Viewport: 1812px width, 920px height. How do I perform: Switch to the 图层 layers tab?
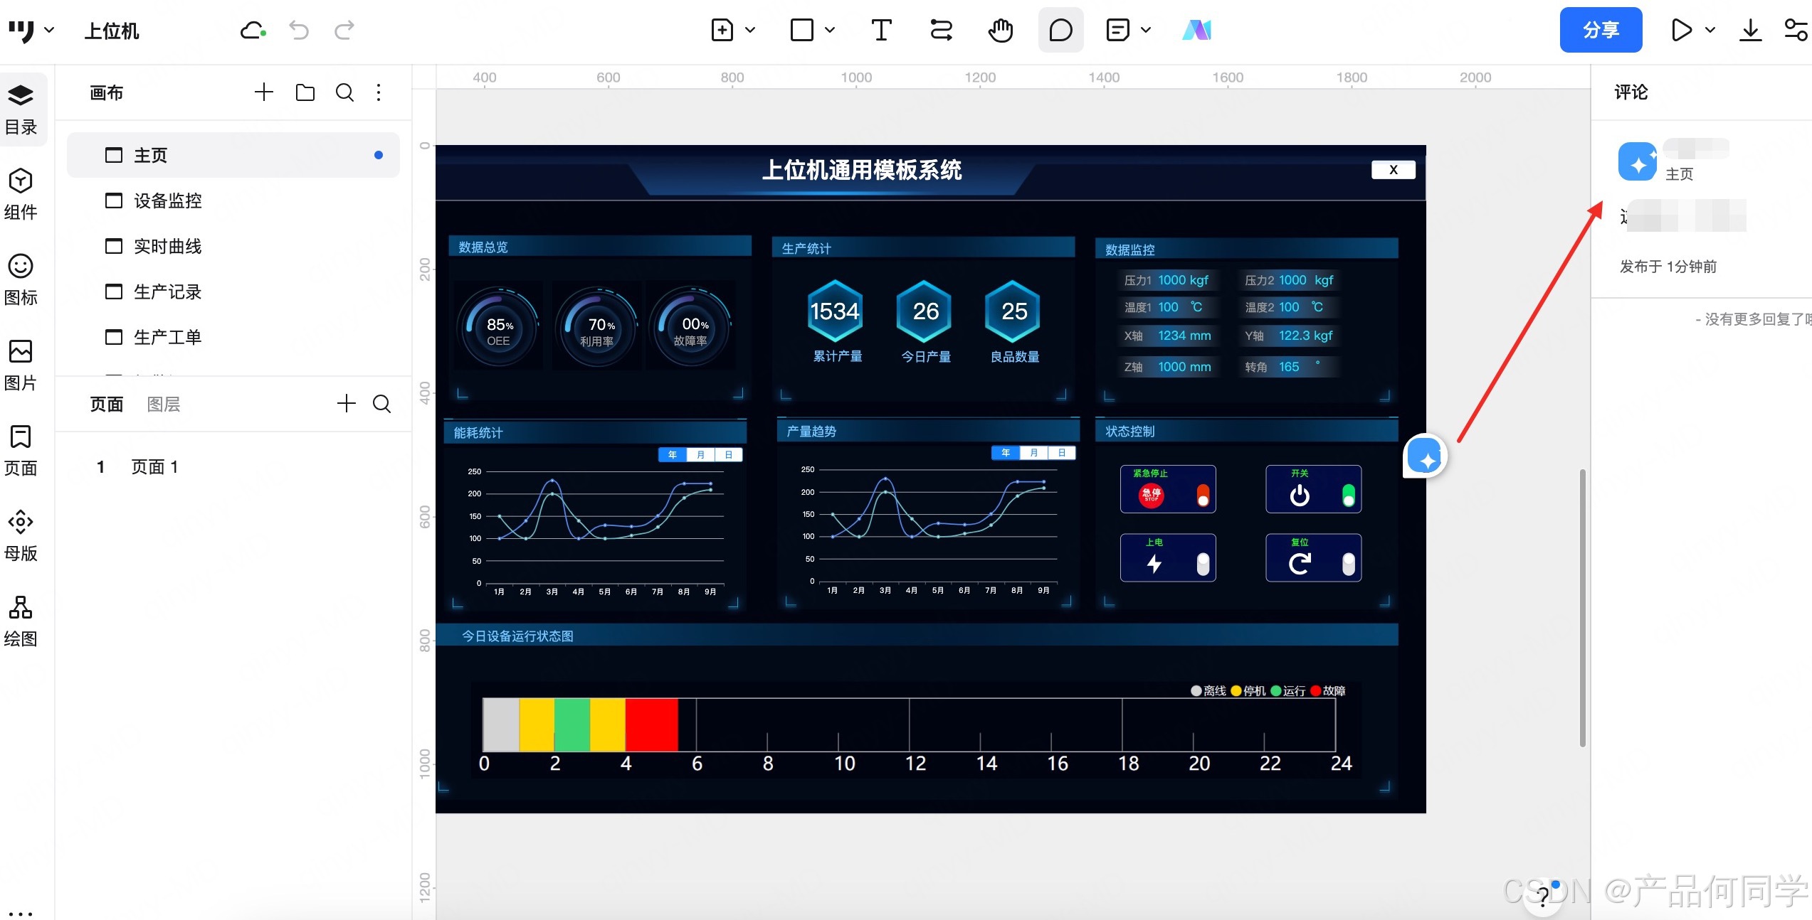point(163,405)
